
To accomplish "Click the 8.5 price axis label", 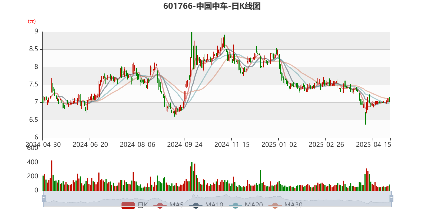I will click(x=34, y=49).
